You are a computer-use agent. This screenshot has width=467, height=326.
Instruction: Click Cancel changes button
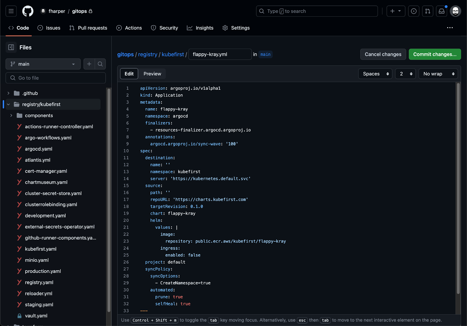[x=383, y=54]
